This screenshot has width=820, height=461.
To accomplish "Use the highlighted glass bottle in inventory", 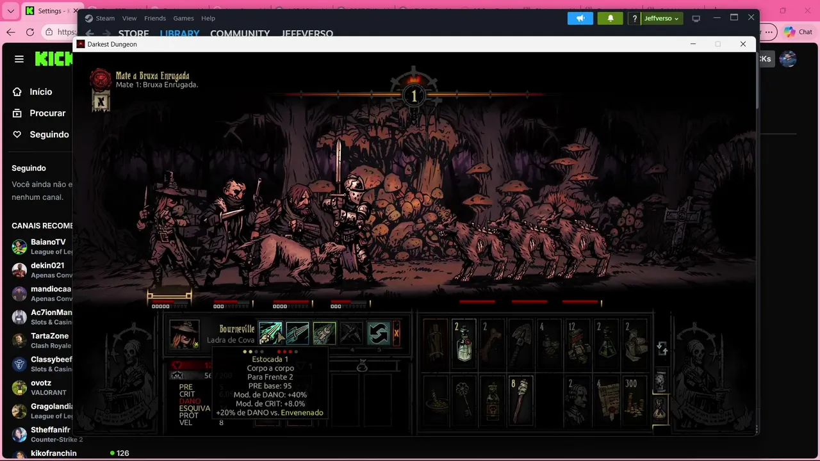I will point(464,344).
